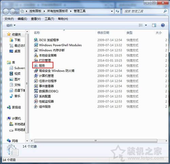Select the Windows 内存诊断 icon
Screen dimensions: 170x164
[36, 50]
